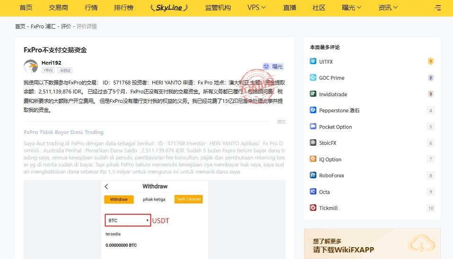Click the rank 1 gold badge
453x259 pixels.
[430, 61]
